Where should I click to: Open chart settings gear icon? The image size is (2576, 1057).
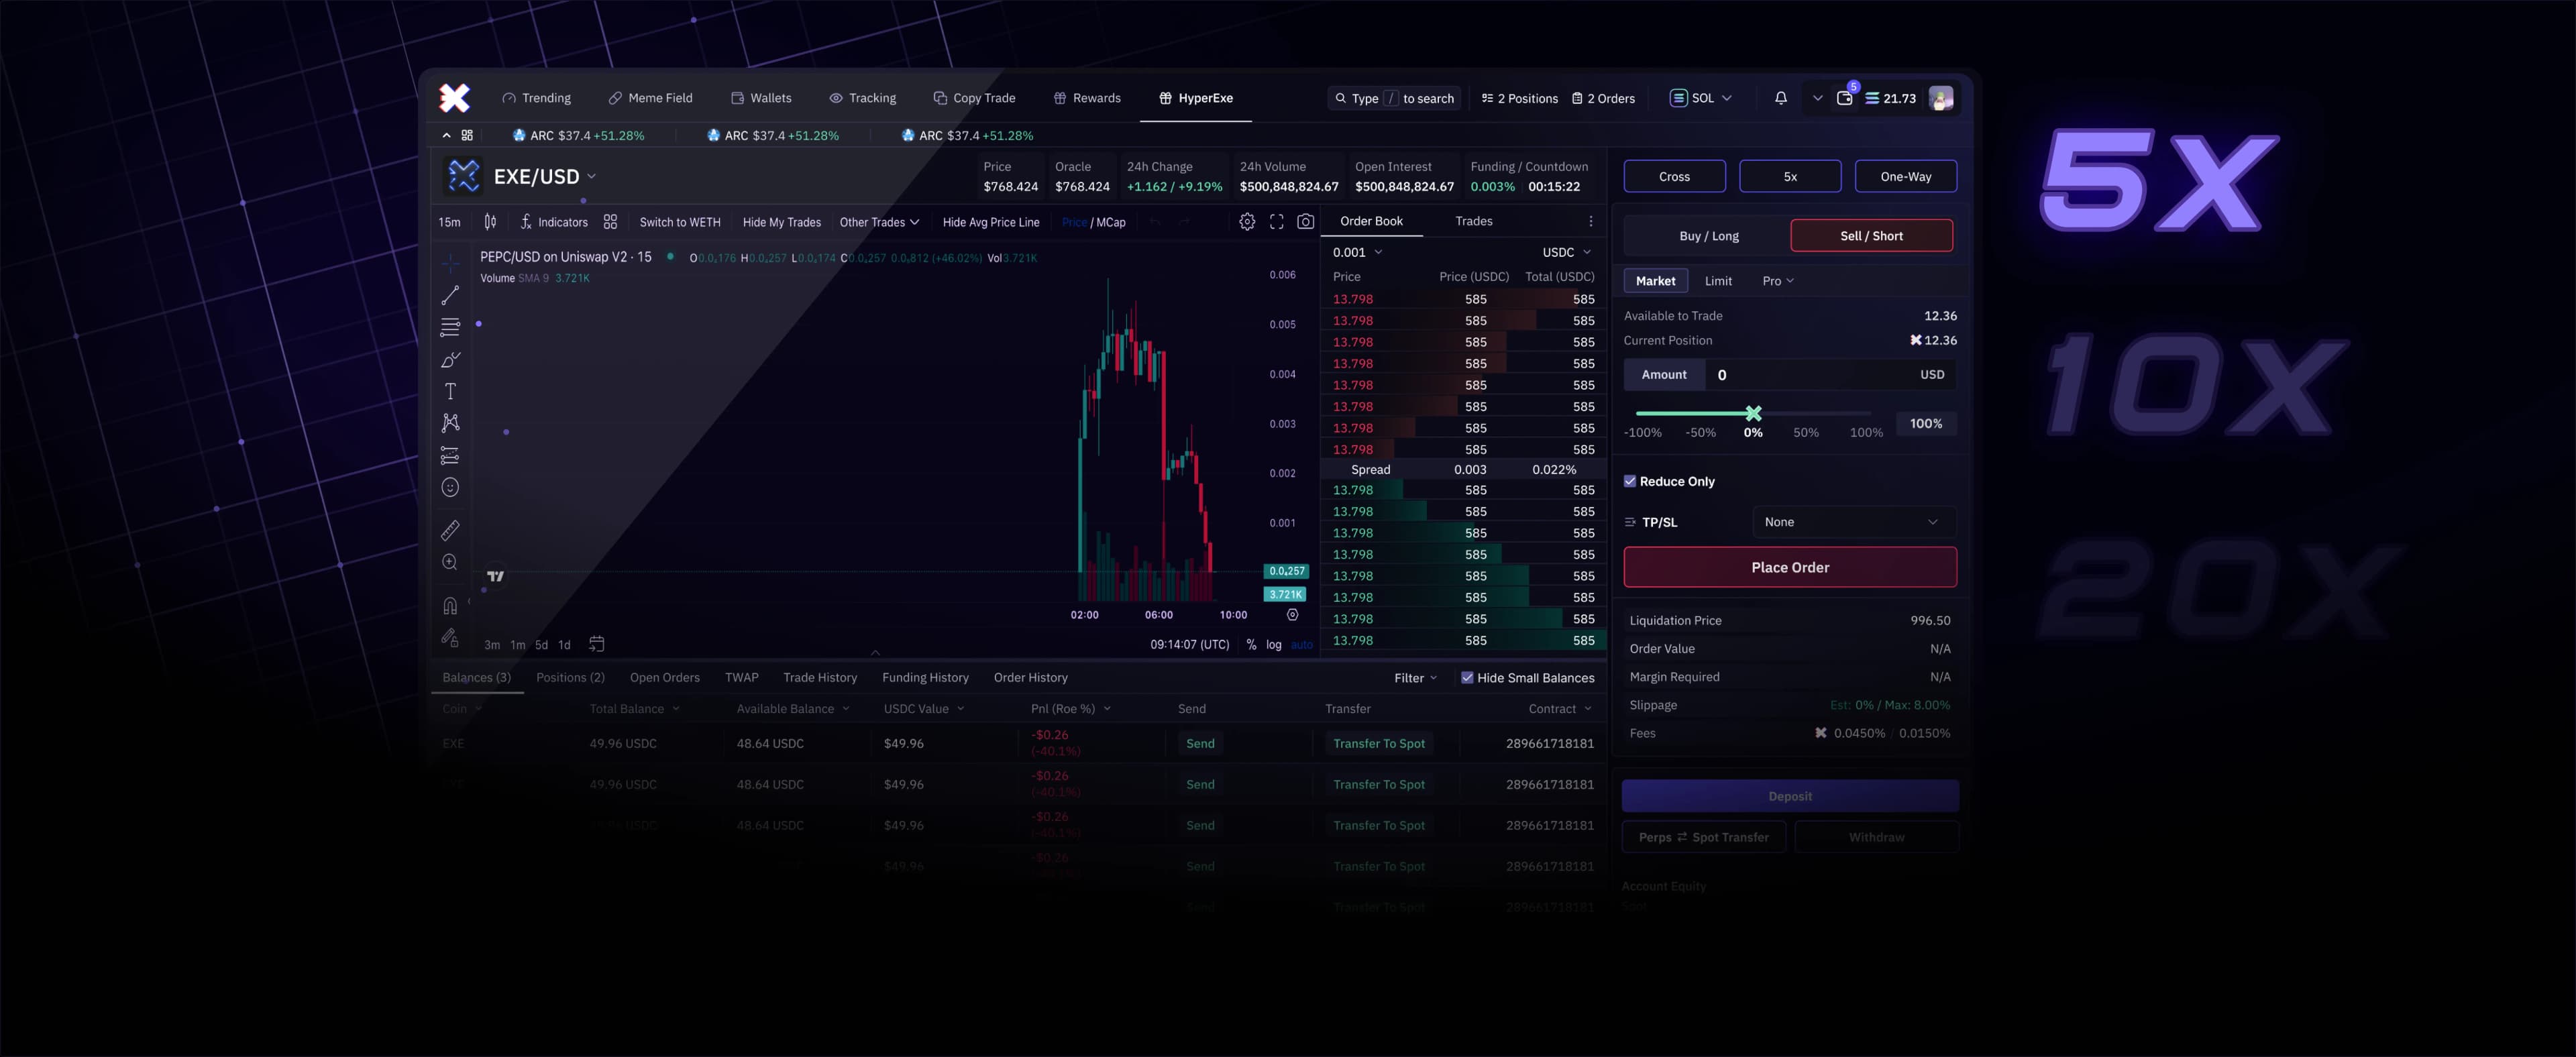pyautogui.click(x=1247, y=222)
